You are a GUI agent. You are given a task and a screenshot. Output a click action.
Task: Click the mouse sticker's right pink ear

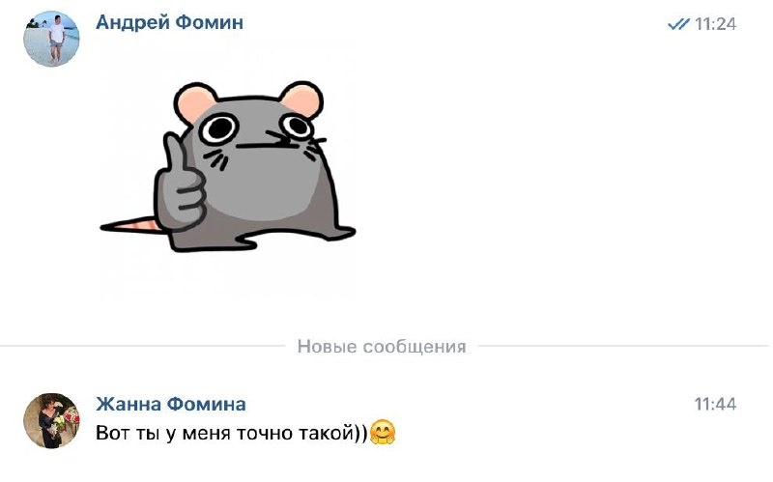point(302,99)
